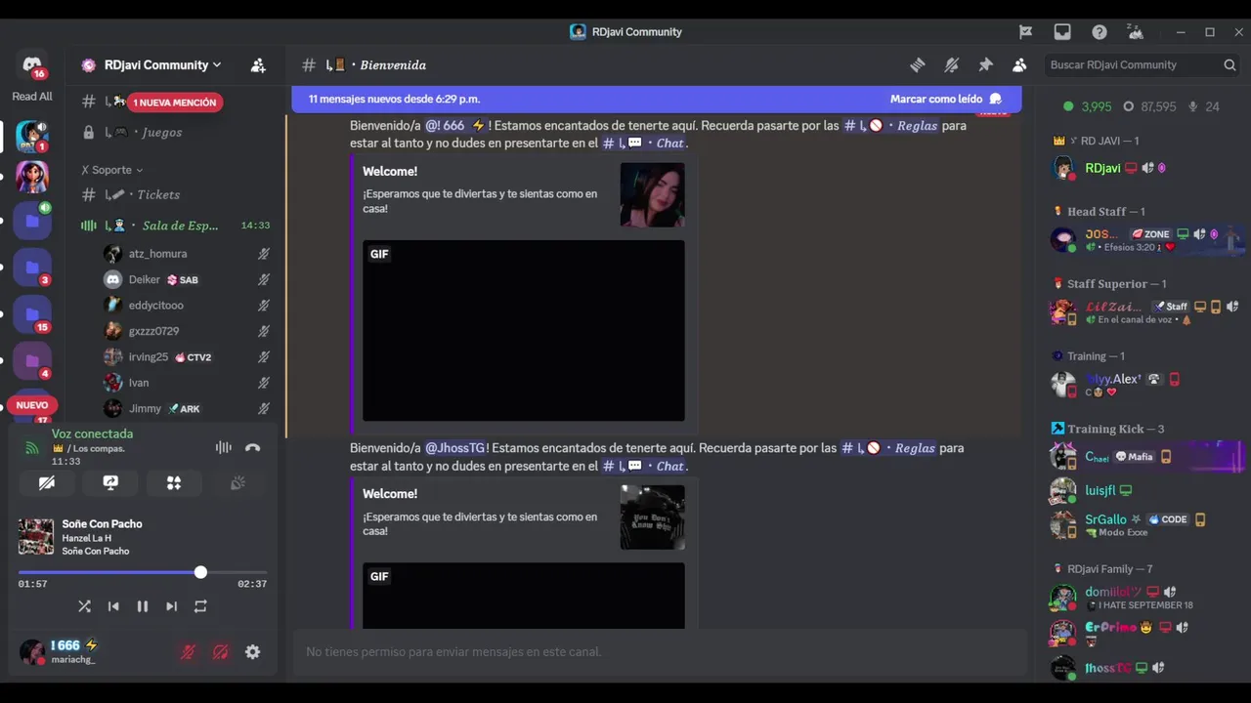This screenshot has width=1251, height=703.
Task: Undeafen headphones in user panel
Action: click(221, 652)
